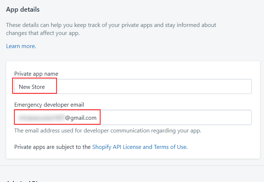Focus the Emergency developer email field
The image size is (264, 182).
(133, 118)
